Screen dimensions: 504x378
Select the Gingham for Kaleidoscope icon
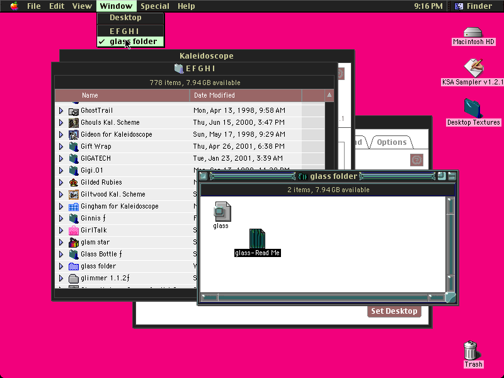coord(74,207)
